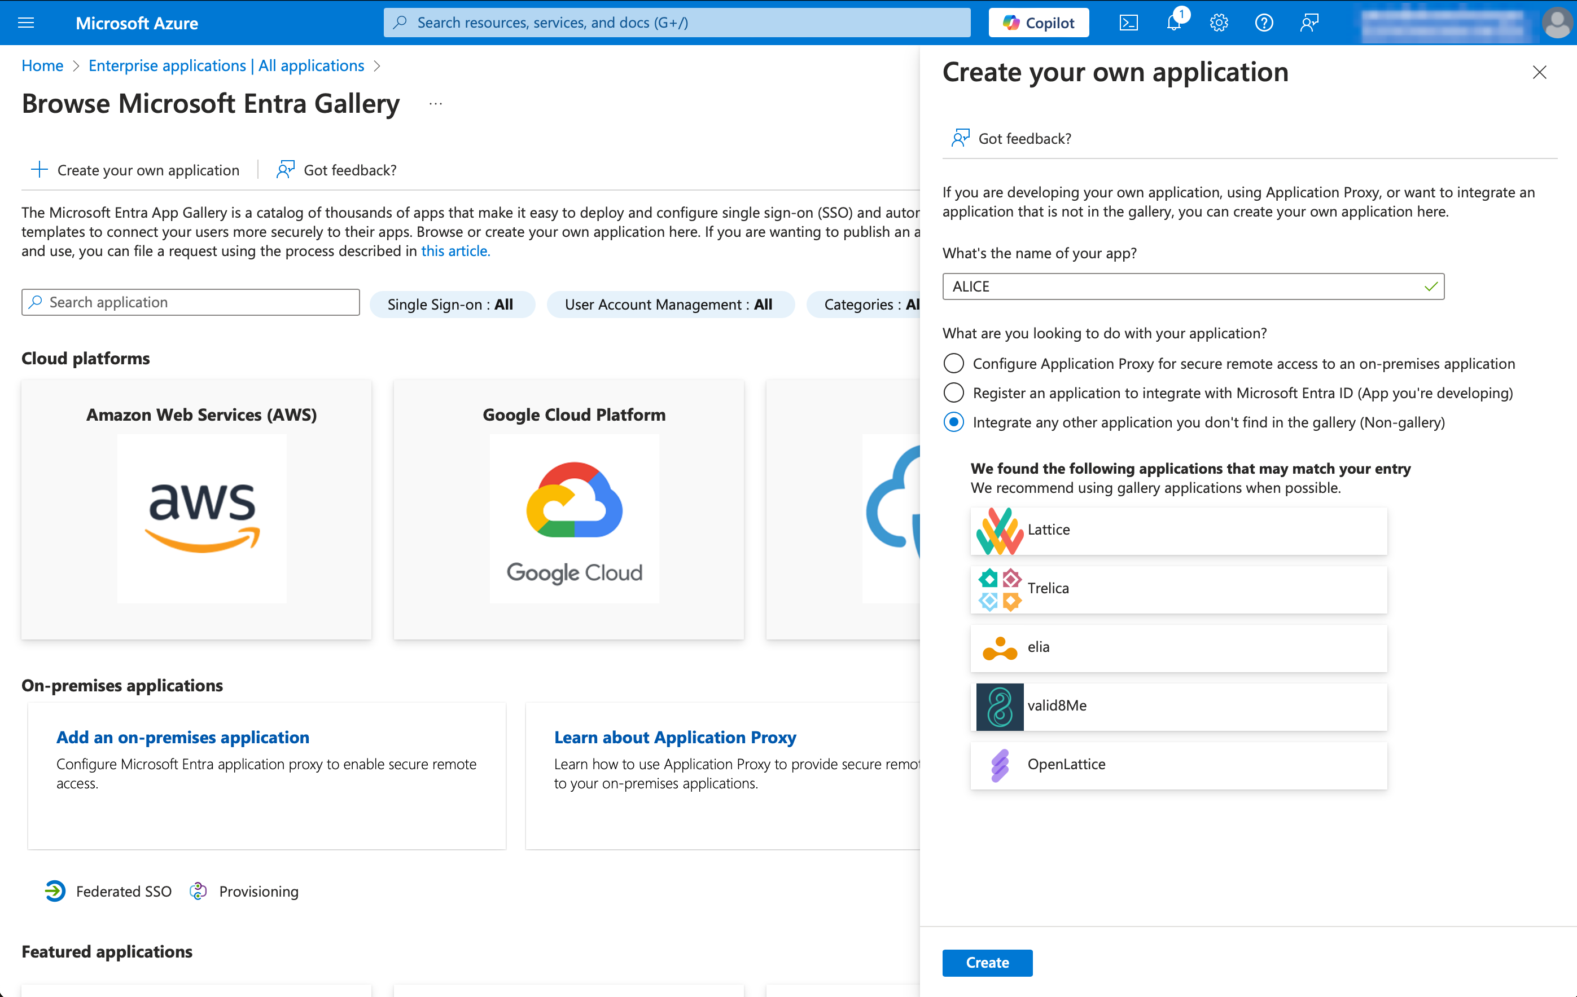Open Cloud Shell from the top bar
The width and height of the screenshot is (1577, 997).
pyautogui.click(x=1128, y=23)
